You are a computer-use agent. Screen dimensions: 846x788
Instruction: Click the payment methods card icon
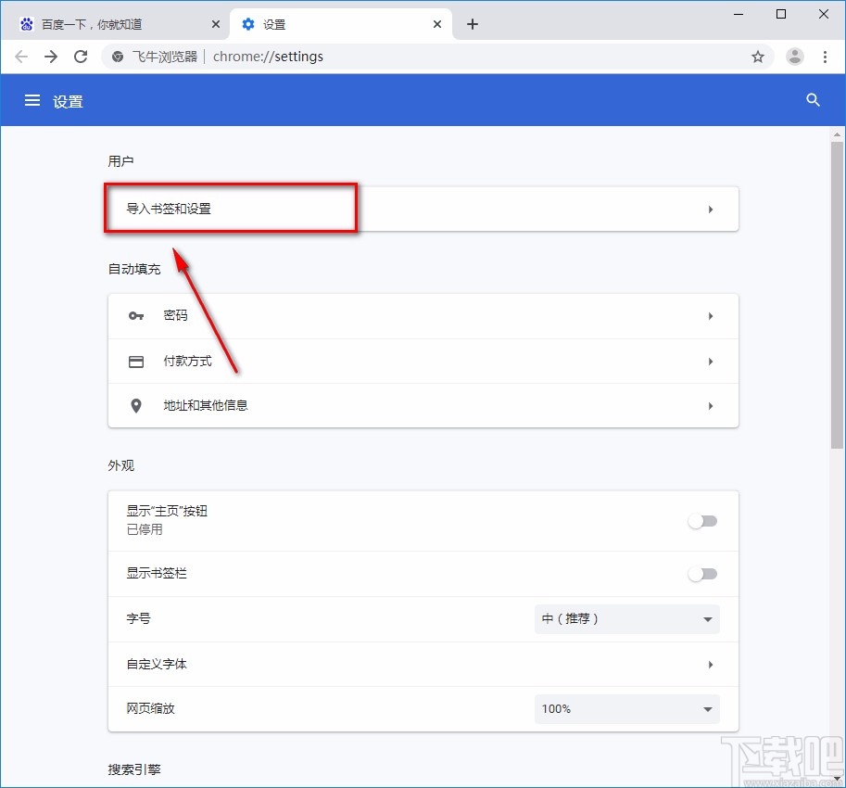tap(135, 361)
